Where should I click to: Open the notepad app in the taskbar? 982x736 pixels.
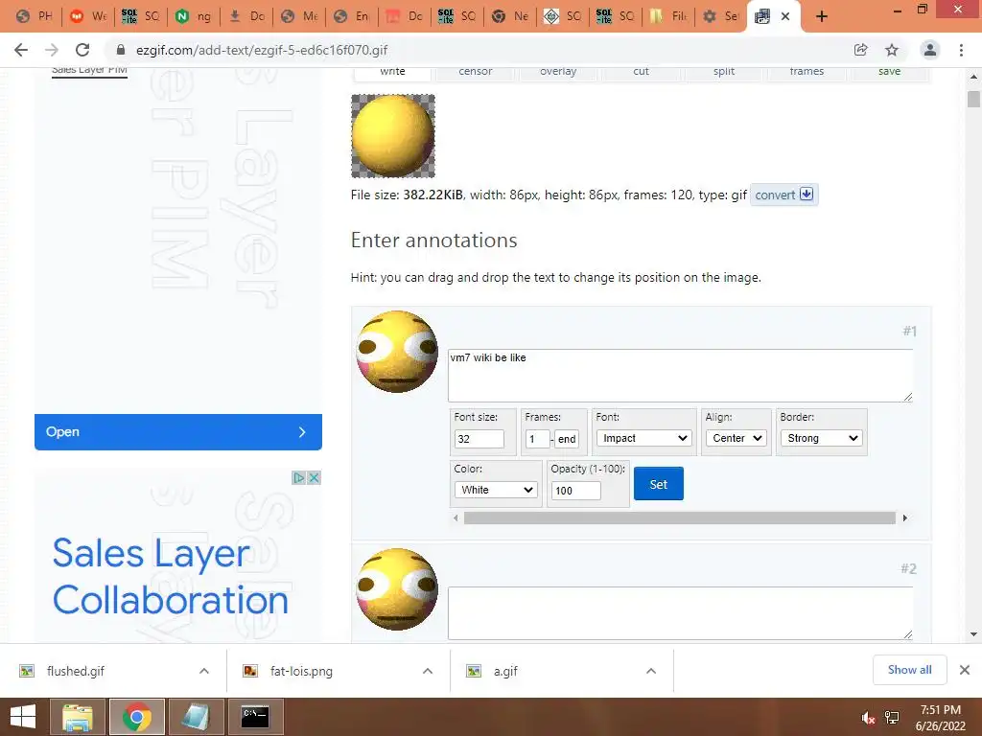click(x=196, y=717)
